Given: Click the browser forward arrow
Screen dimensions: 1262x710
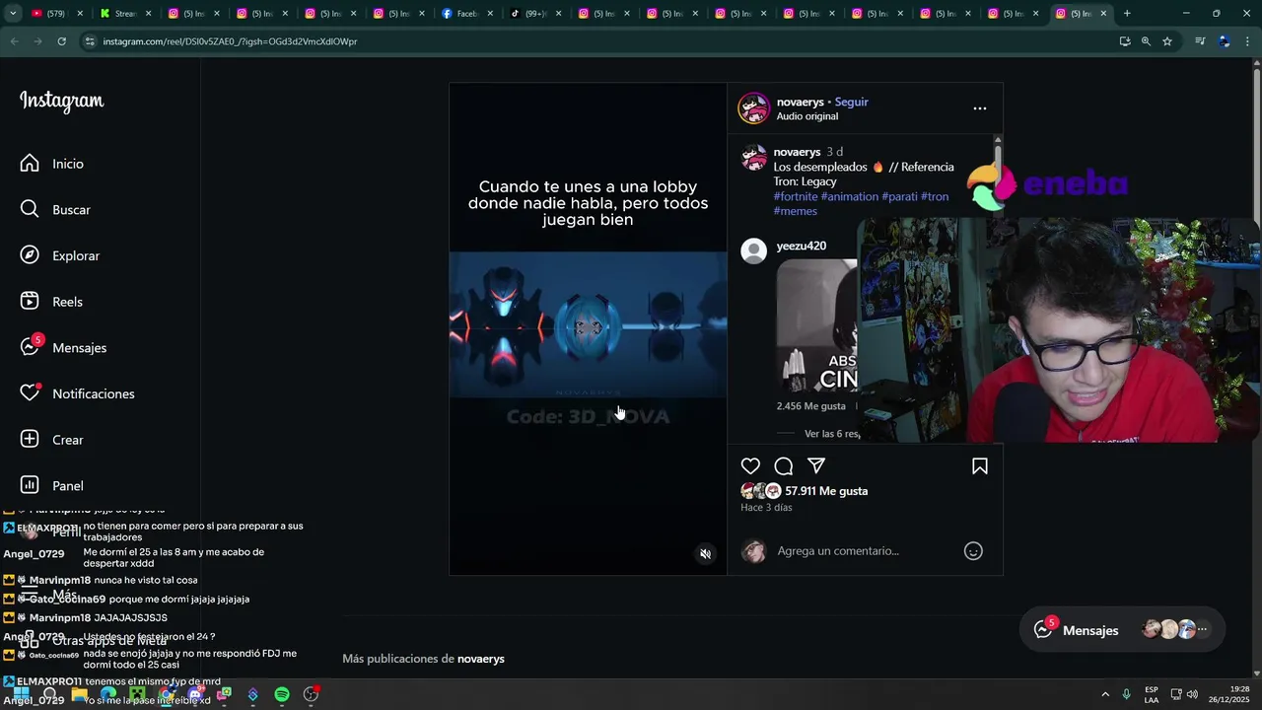Looking at the screenshot, I should (37, 41).
